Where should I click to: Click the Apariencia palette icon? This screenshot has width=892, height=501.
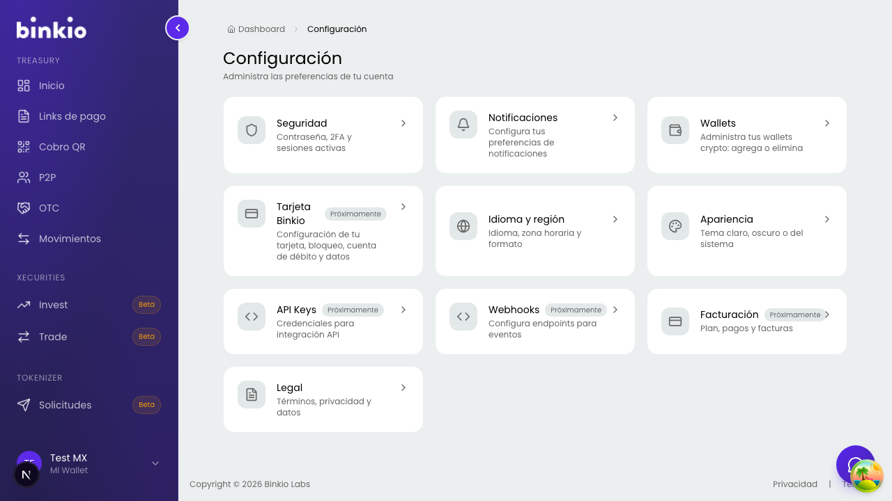675,226
